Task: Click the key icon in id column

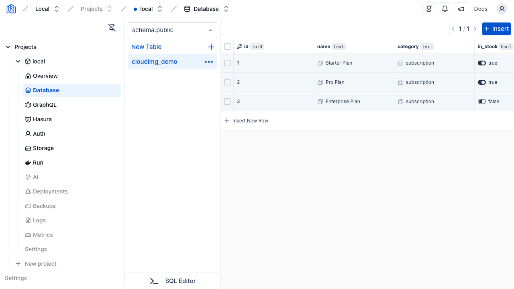Action: tap(240, 47)
